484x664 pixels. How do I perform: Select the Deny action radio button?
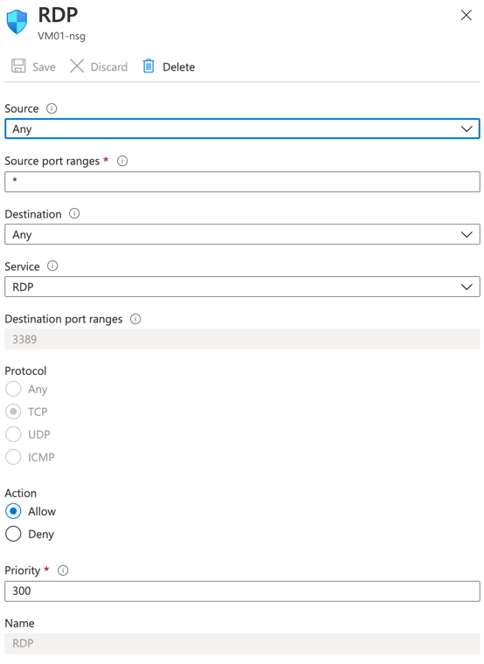pyautogui.click(x=13, y=534)
